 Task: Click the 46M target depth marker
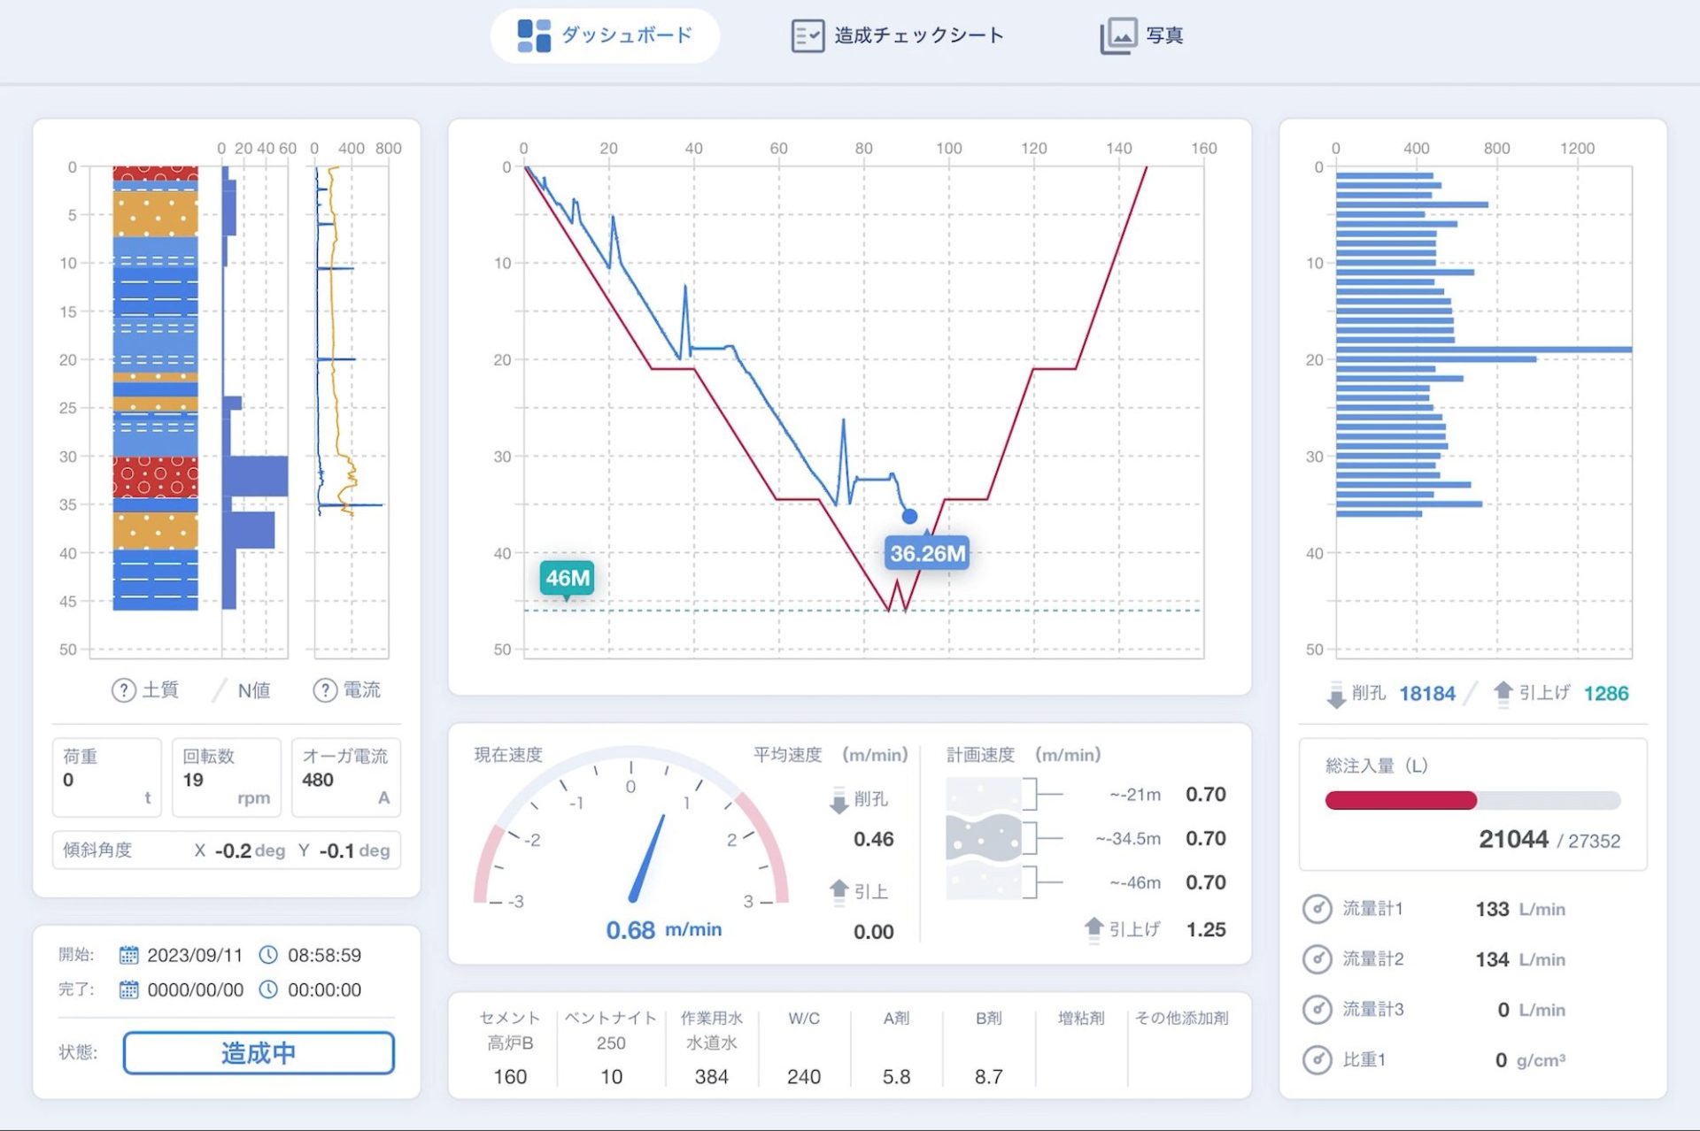pos(567,578)
